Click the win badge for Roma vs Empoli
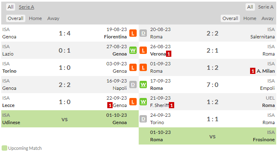This screenshot has width=277, height=158. 143,85
